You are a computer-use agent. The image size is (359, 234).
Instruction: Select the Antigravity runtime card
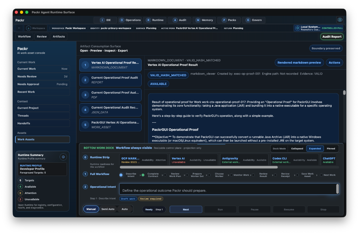tap(244, 160)
